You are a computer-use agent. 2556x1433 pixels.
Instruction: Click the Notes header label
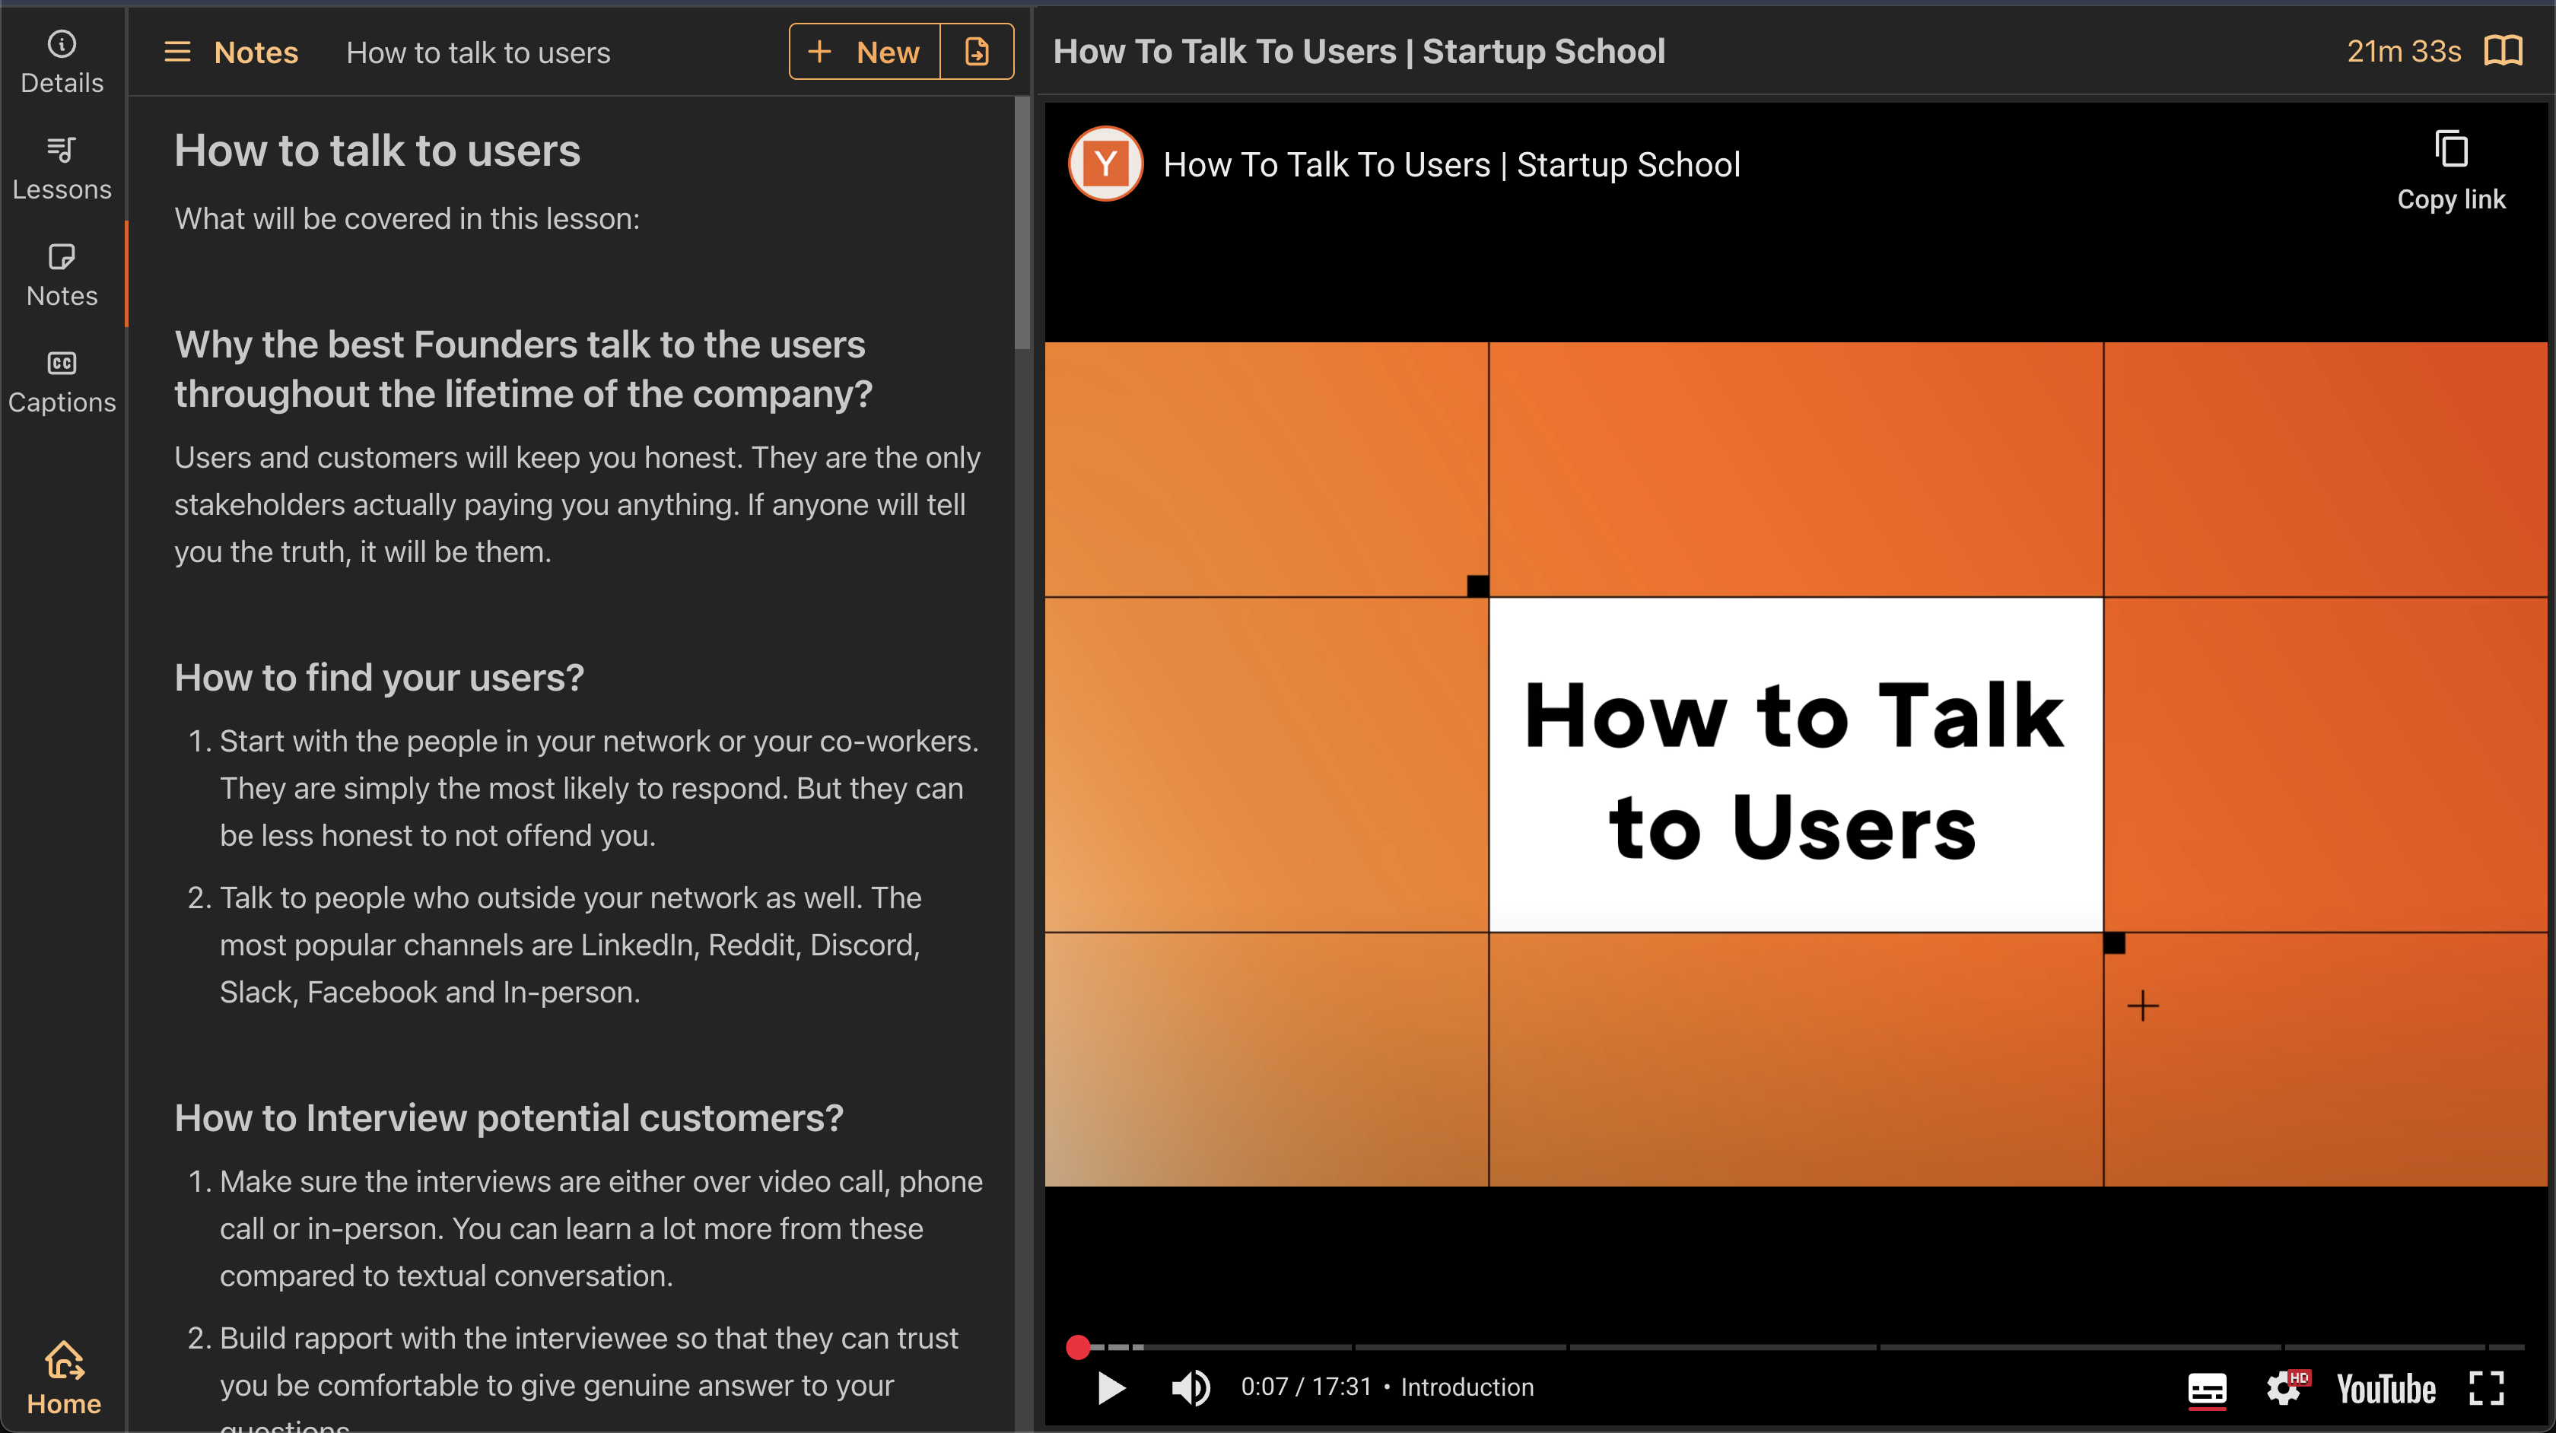[255, 52]
